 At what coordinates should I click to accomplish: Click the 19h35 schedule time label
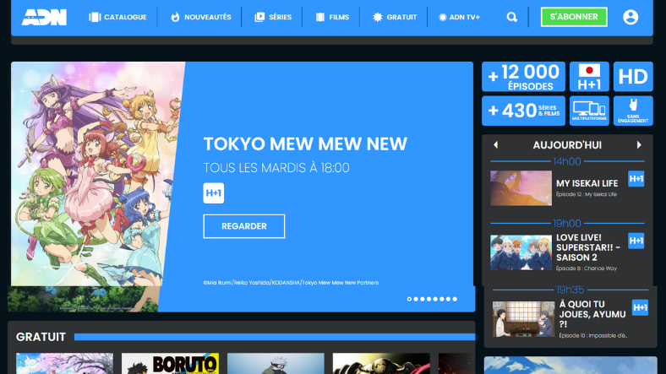pyautogui.click(x=570, y=290)
